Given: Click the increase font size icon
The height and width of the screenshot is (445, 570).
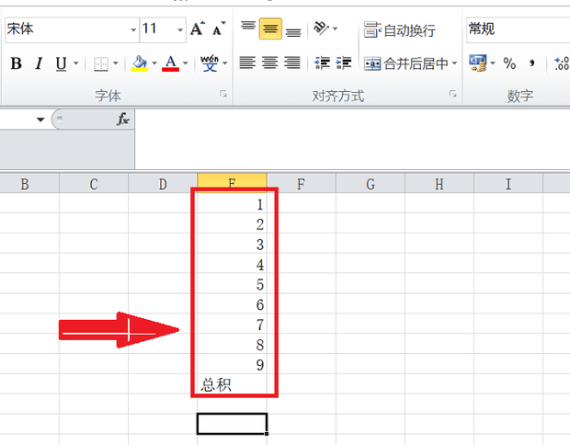Looking at the screenshot, I should pos(197,29).
